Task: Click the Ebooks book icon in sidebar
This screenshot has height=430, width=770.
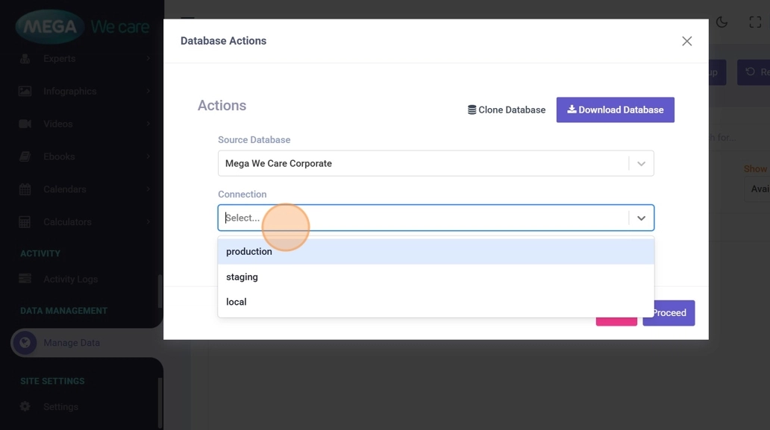Action: (25, 156)
